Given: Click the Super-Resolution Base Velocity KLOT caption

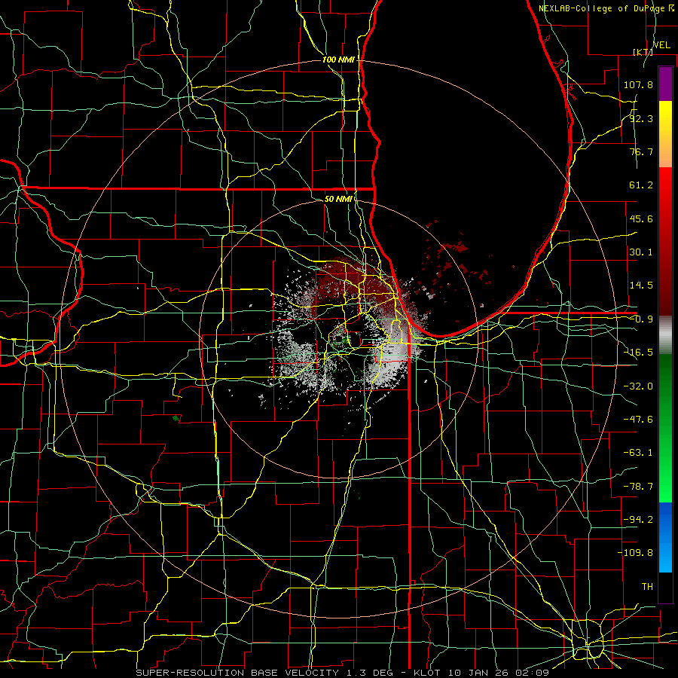Looking at the screenshot, I should coord(343,673).
